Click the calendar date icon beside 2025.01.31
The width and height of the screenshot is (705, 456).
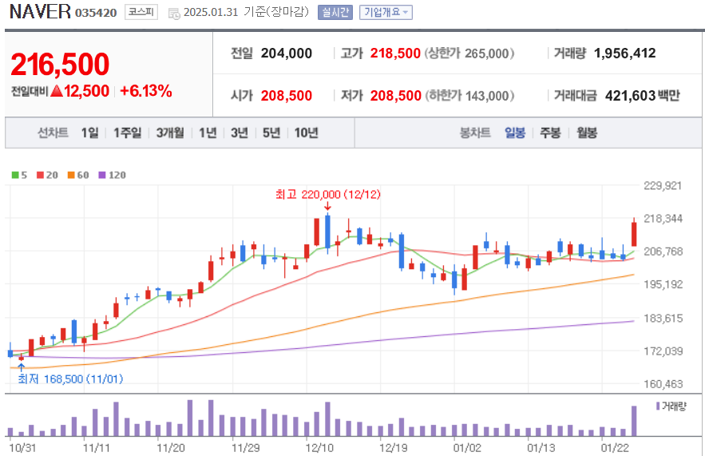point(174,14)
